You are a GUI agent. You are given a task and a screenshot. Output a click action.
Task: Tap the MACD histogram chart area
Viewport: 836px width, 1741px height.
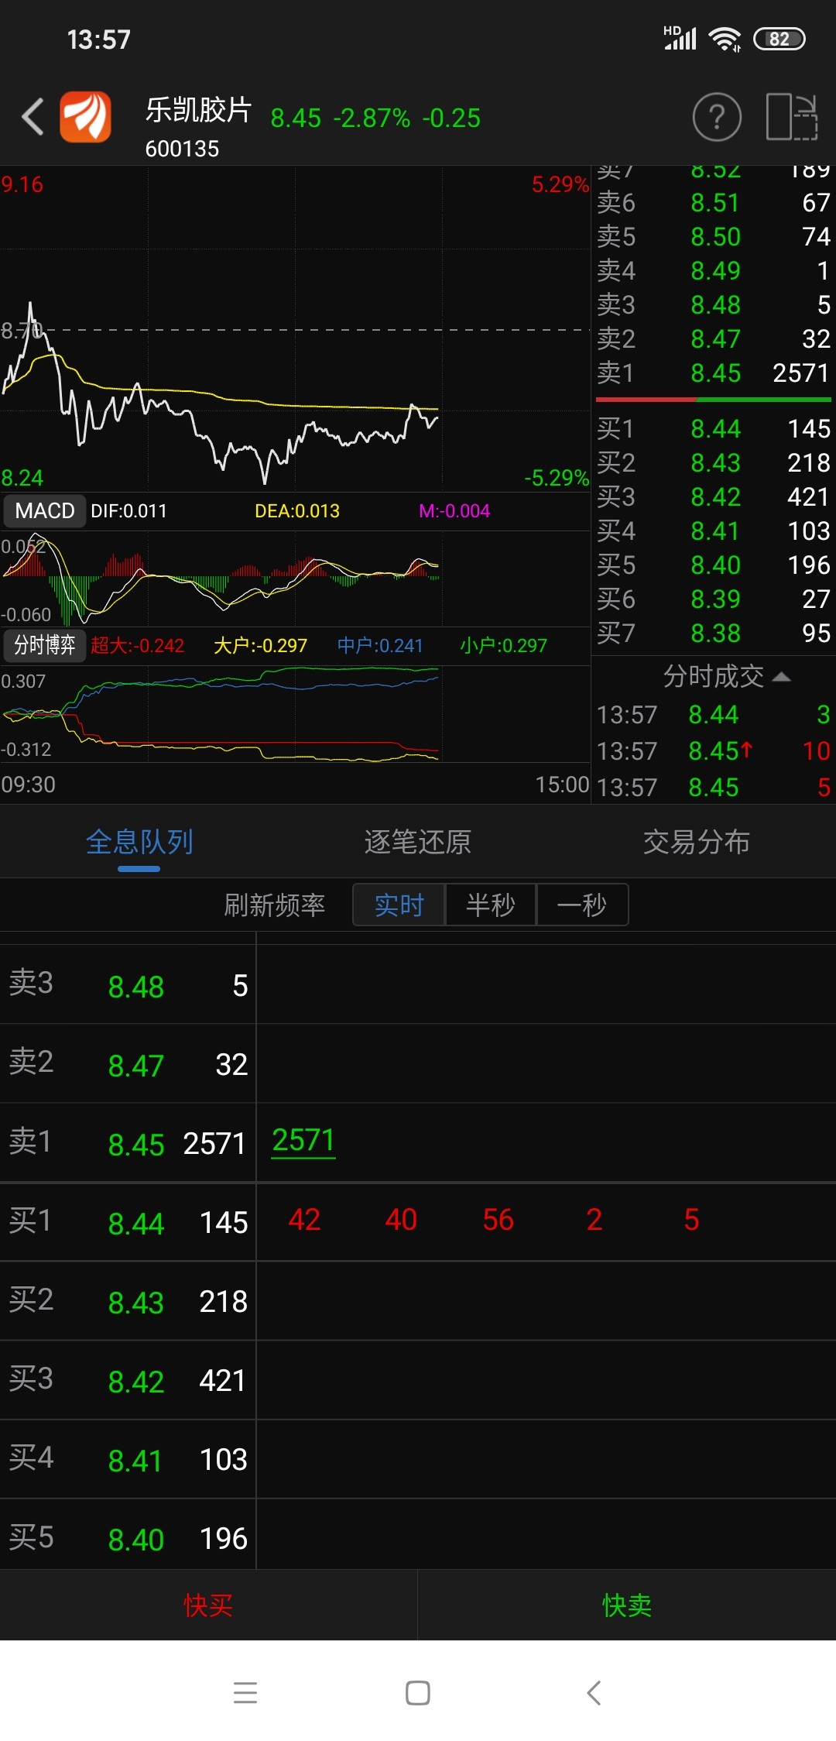point(295,579)
